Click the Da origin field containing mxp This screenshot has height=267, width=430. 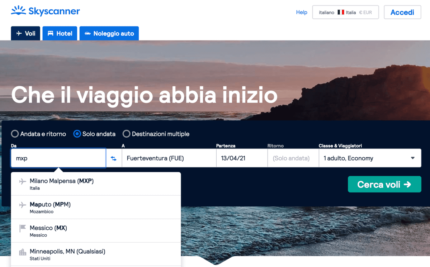coord(58,158)
